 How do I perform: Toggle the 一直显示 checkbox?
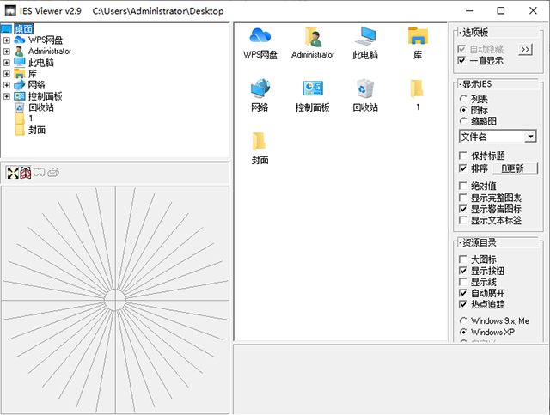(x=462, y=60)
